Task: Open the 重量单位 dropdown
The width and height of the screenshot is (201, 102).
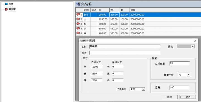Action: pyautogui.click(x=188, y=75)
